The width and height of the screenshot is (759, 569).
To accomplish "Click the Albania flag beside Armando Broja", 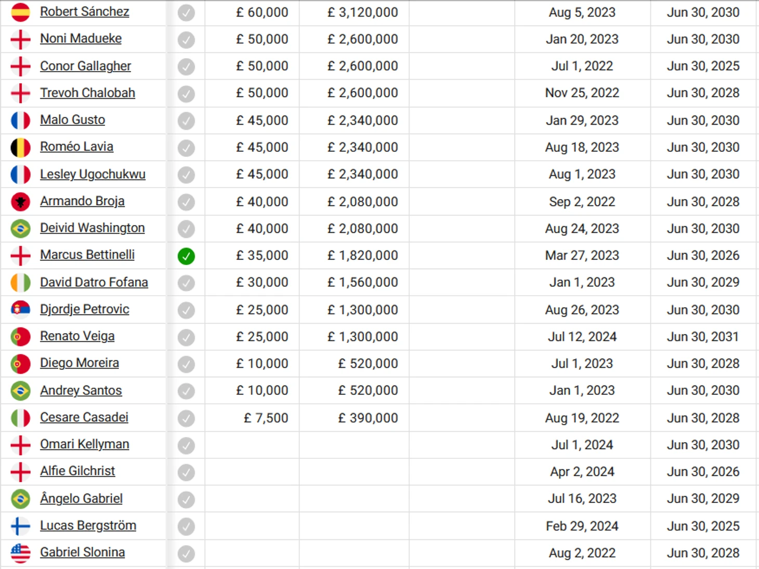I will tap(20, 202).
